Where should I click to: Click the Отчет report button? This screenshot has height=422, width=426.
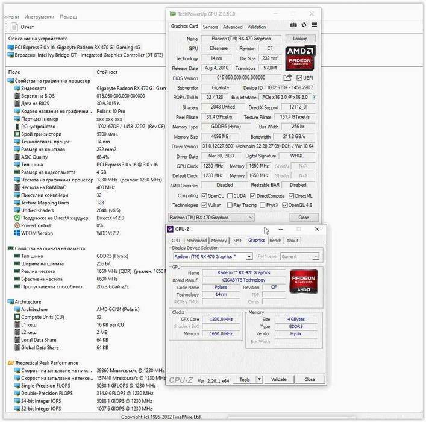coord(22,27)
